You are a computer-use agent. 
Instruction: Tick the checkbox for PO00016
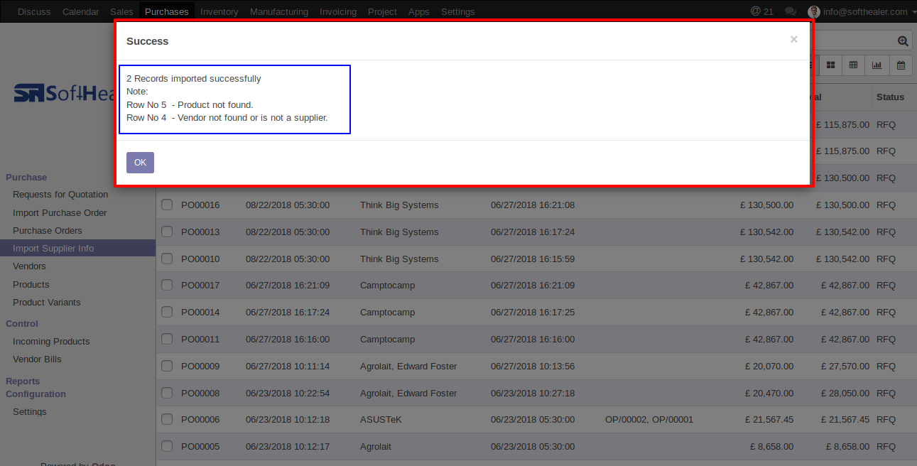[167, 205]
